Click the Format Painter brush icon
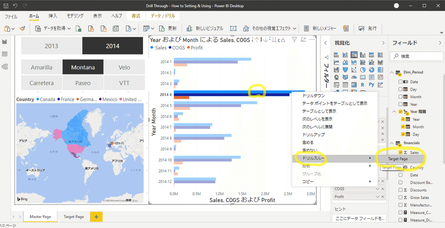445x228 pixels. click(x=22, y=28)
